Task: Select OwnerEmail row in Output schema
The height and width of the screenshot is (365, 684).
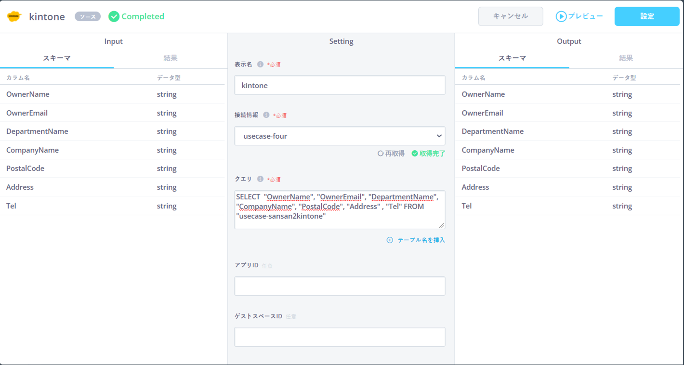Action: pyautogui.click(x=567, y=113)
